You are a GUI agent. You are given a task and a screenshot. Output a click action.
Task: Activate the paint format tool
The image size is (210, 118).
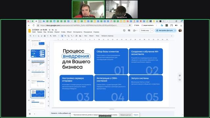[x=48, y=36]
